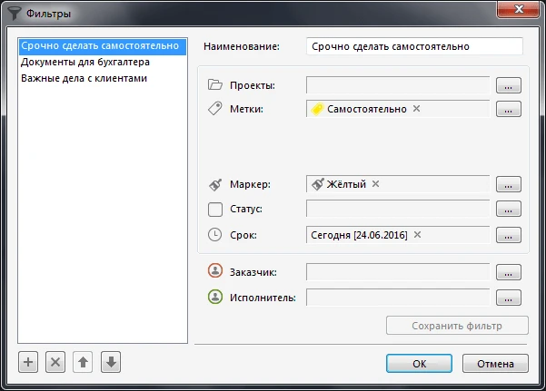Open the Маркер selection button
Image resolution: width=546 pixels, height=391 pixels.
509,184
